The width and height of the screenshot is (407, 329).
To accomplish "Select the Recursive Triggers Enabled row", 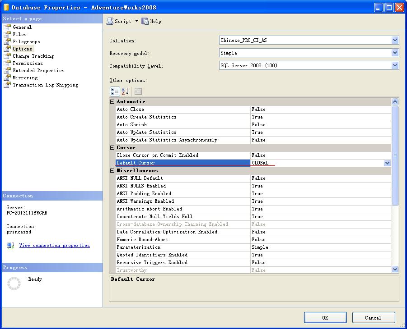I will coord(253,262).
